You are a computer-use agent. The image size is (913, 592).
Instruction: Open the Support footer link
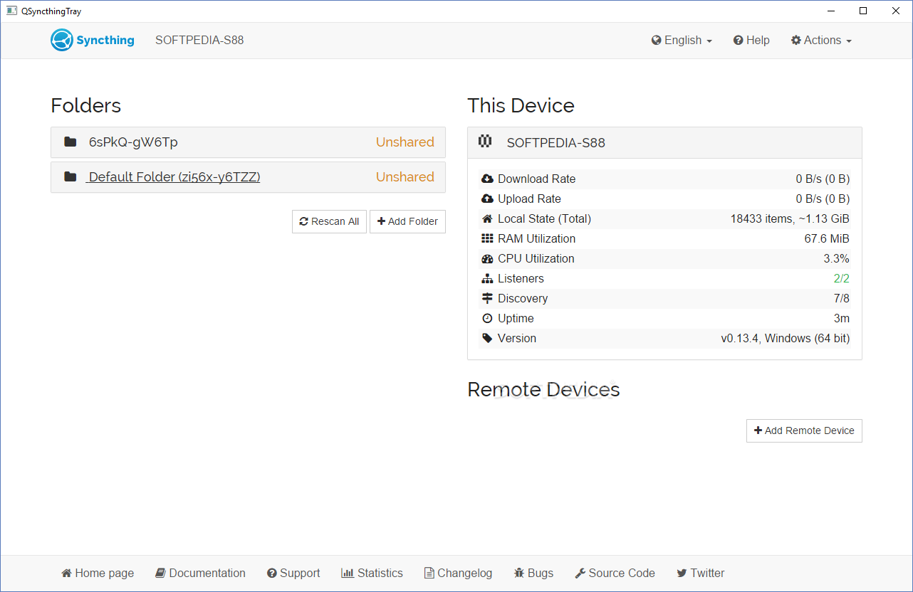(293, 573)
